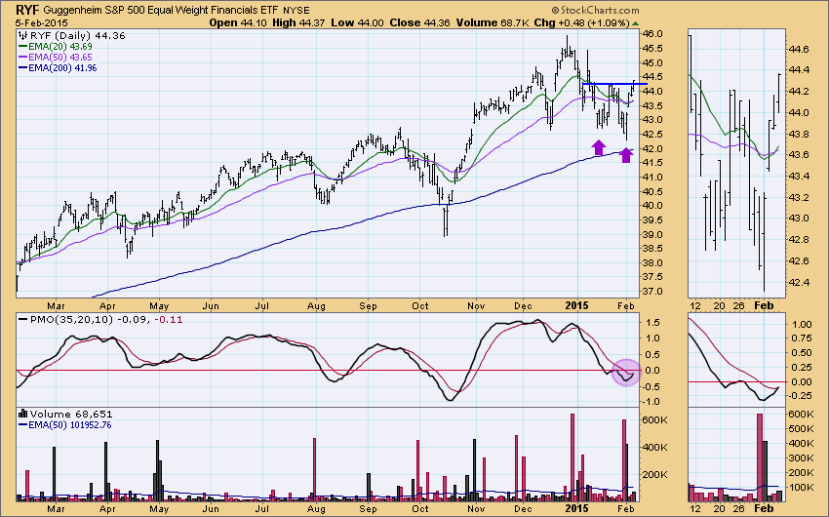The width and height of the screenshot is (829, 517).
Task: Click the 0.75 label on zoomed PMO axis
Action: point(803,338)
